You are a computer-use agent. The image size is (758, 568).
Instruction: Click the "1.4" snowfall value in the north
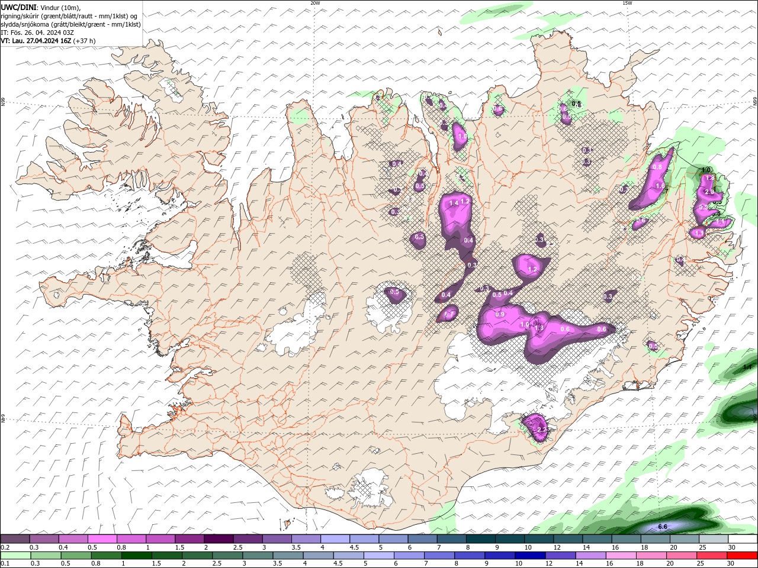[x=454, y=203]
